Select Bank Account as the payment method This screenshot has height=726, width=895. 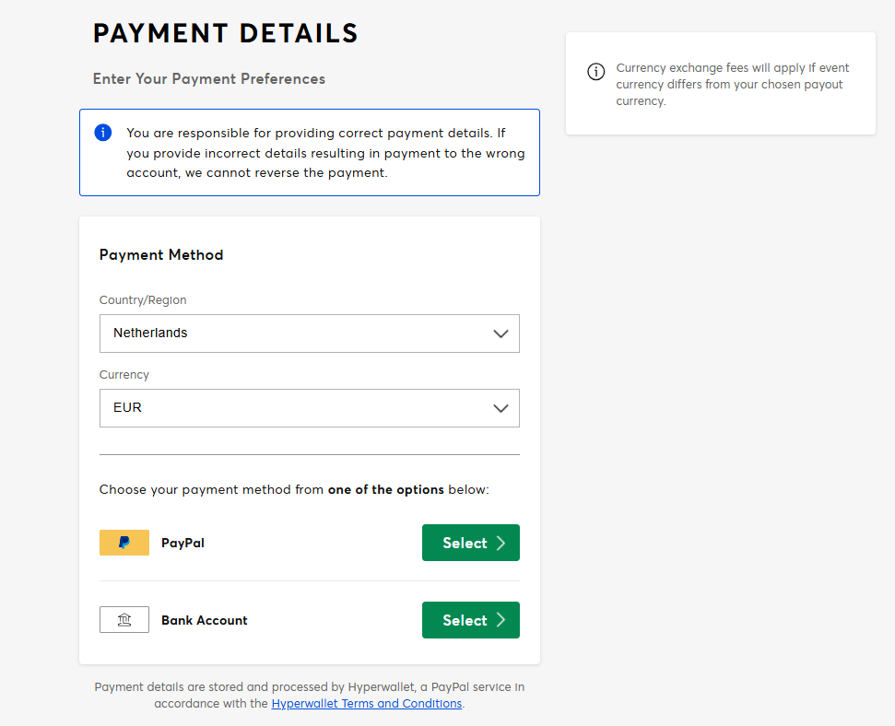[x=470, y=620]
